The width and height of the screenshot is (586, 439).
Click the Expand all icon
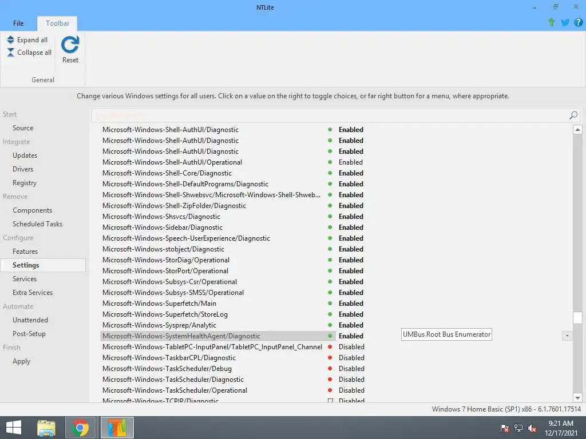point(10,39)
